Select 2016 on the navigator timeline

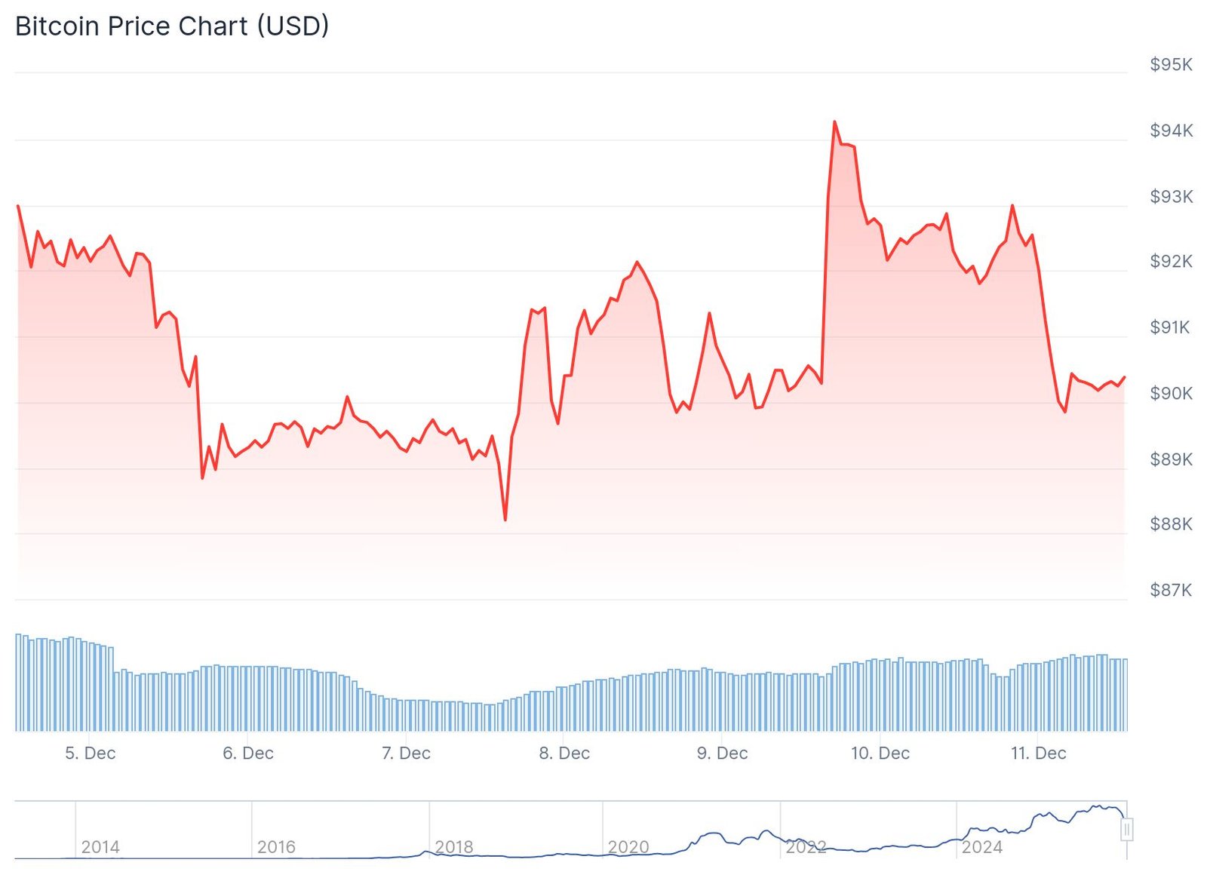click(x=276, y=847)
